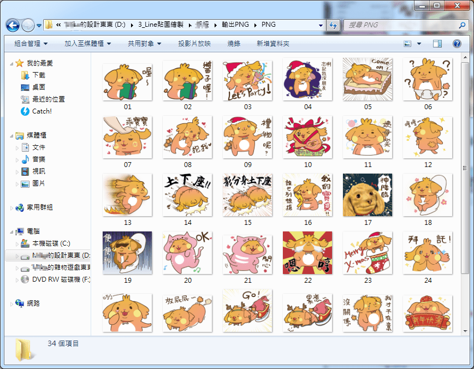Select 我的最愛 favorites star icon
This screenshot has height=369, width=474.
(x=20, y=63)
